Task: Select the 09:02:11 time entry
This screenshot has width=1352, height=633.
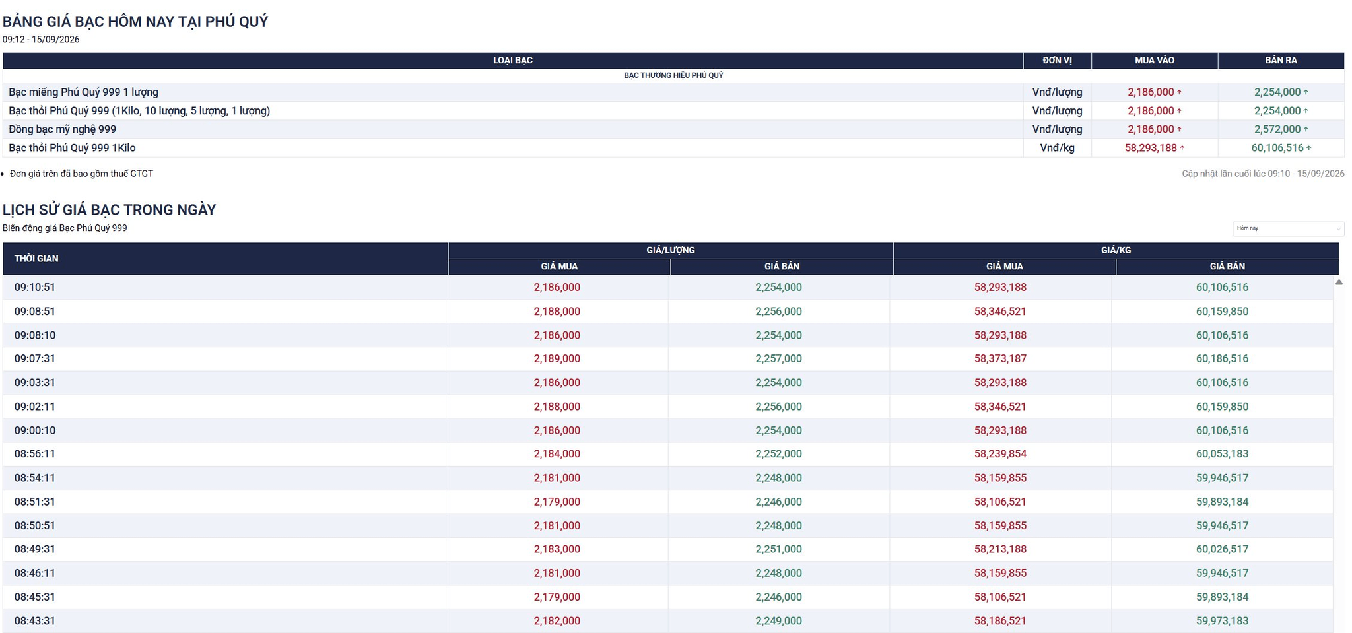Action: point(35,407)
